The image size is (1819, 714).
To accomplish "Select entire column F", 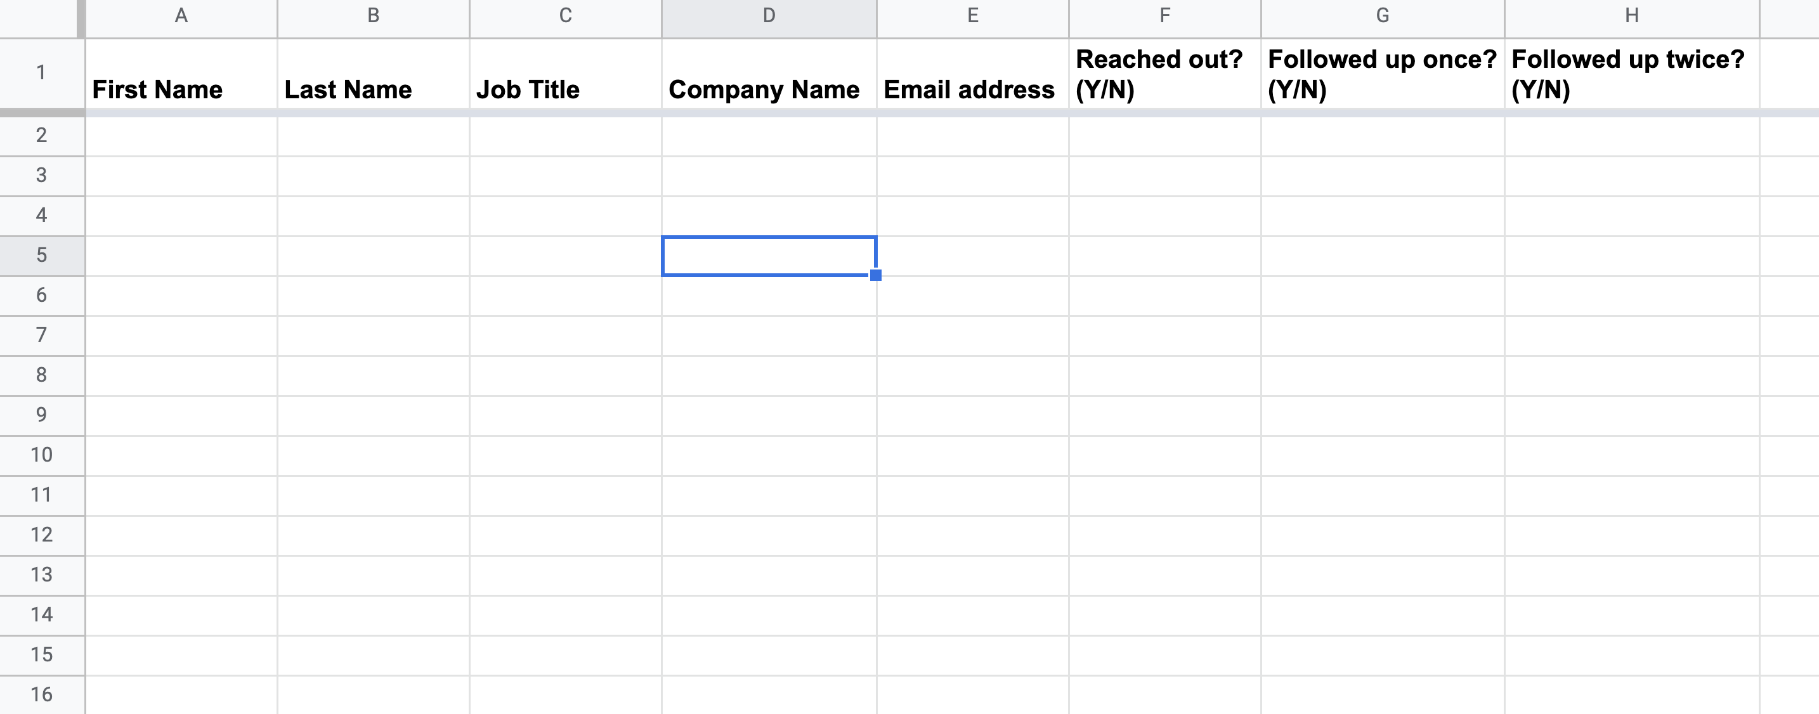I will (1164, 16).
